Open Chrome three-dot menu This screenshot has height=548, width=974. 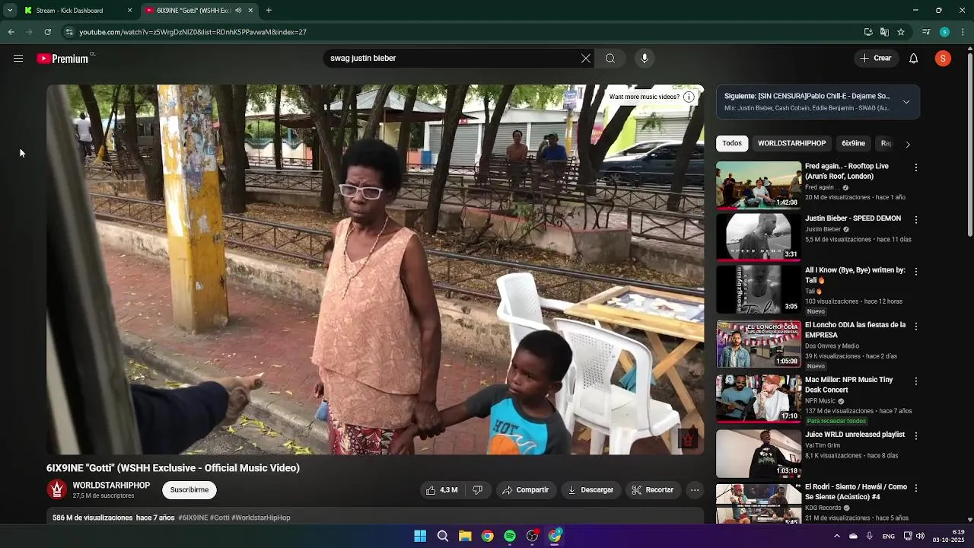point(963,32)
